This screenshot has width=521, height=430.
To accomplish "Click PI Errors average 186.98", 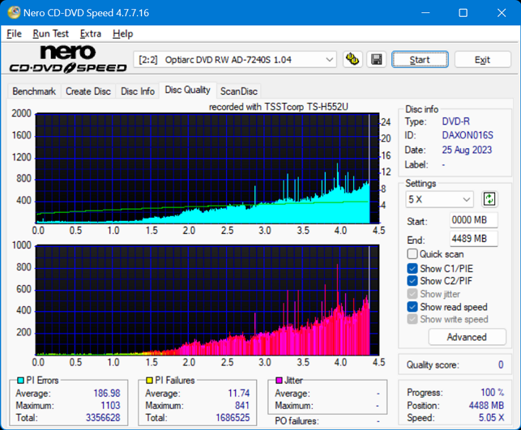I will point(107,393).
